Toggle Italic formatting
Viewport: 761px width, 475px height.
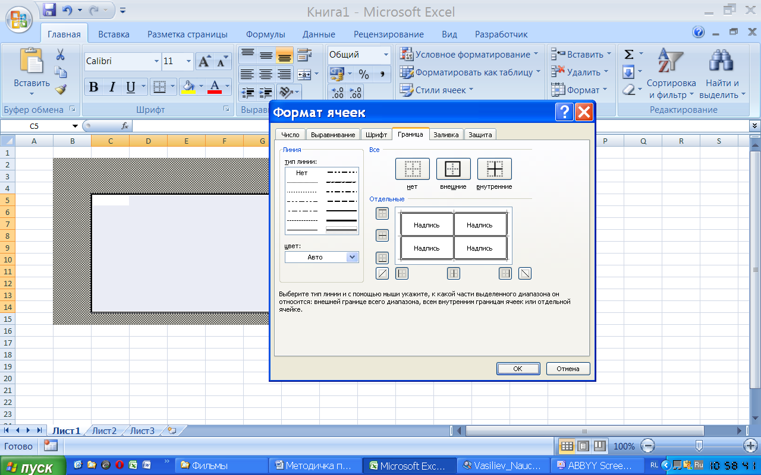[x=112, y=87]
